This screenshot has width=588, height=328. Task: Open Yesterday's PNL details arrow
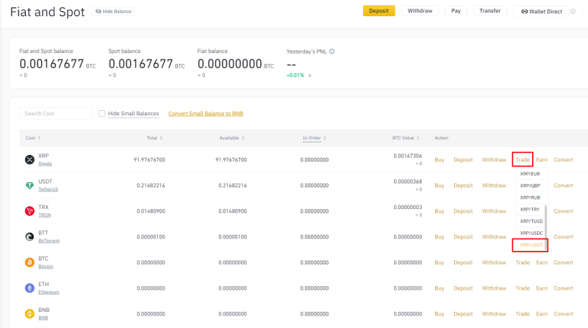tap(309, 76)
